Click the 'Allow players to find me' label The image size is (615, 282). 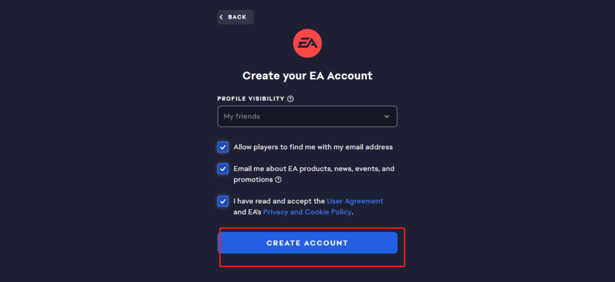[x=313, y=147]
